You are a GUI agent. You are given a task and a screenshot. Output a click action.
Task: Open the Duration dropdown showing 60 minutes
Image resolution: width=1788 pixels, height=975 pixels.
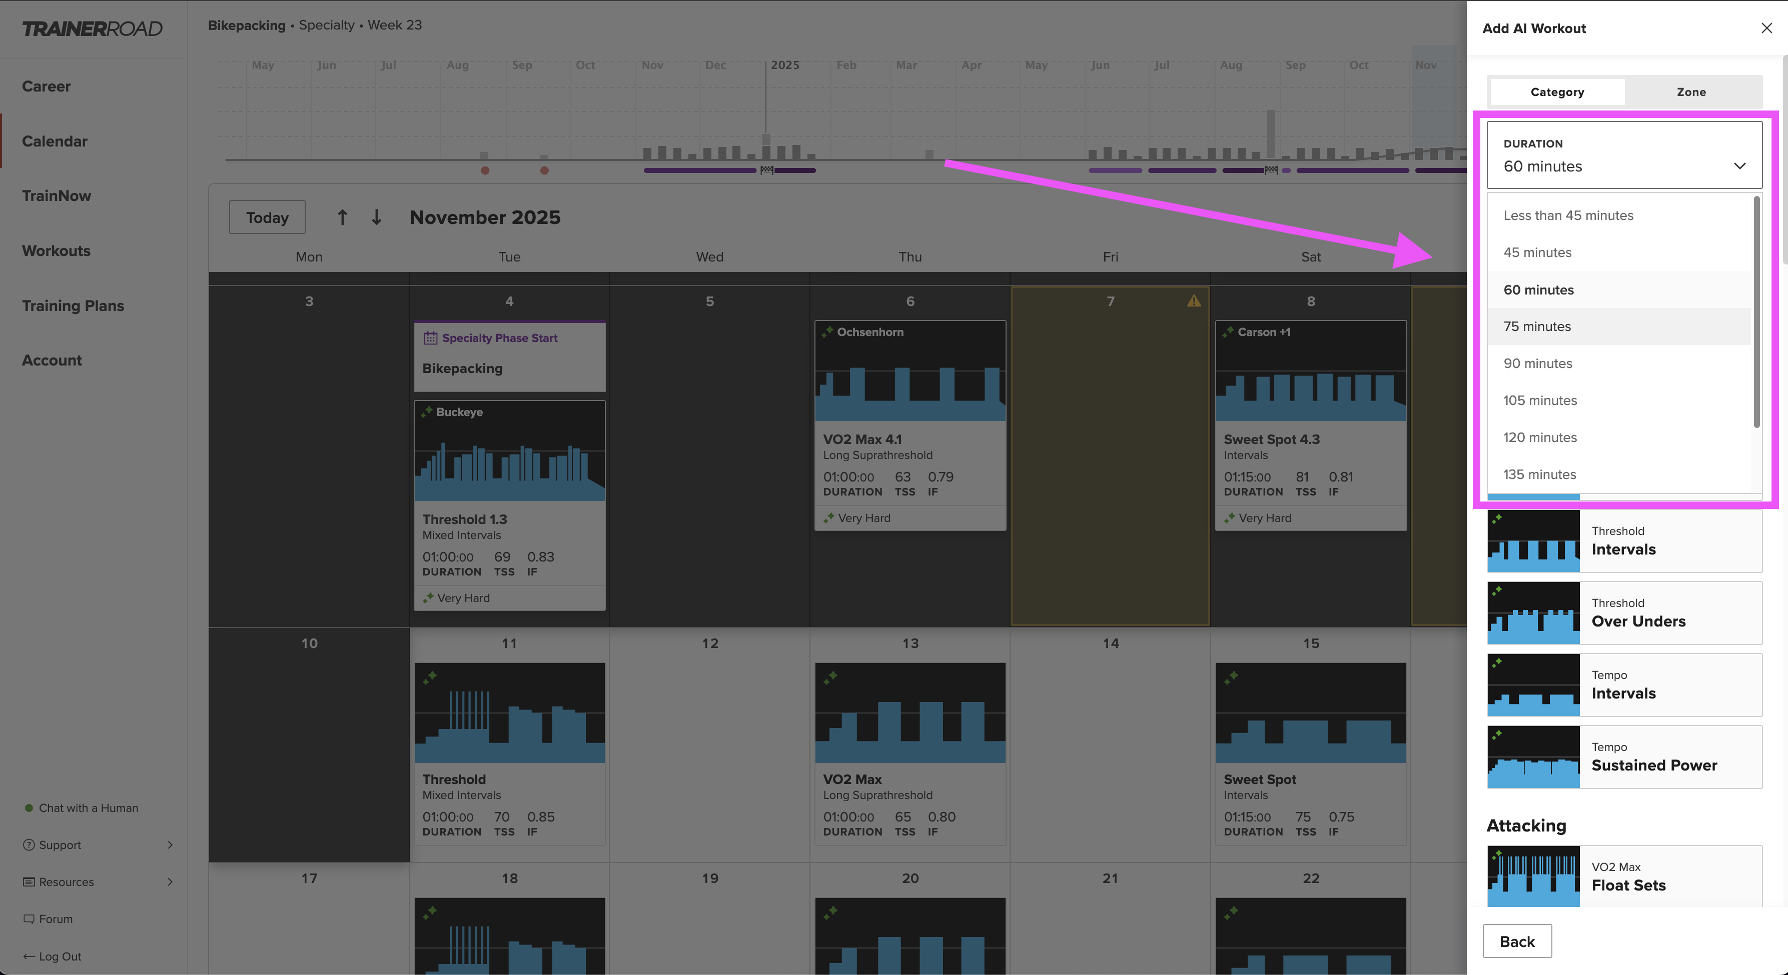(1624, 155)
